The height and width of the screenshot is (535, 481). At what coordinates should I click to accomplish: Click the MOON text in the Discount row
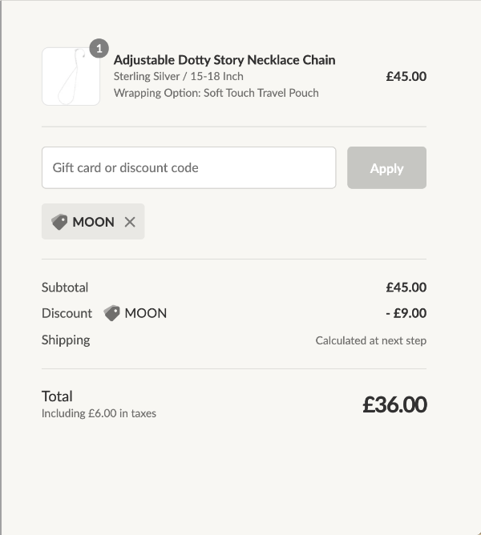[145, 313]
